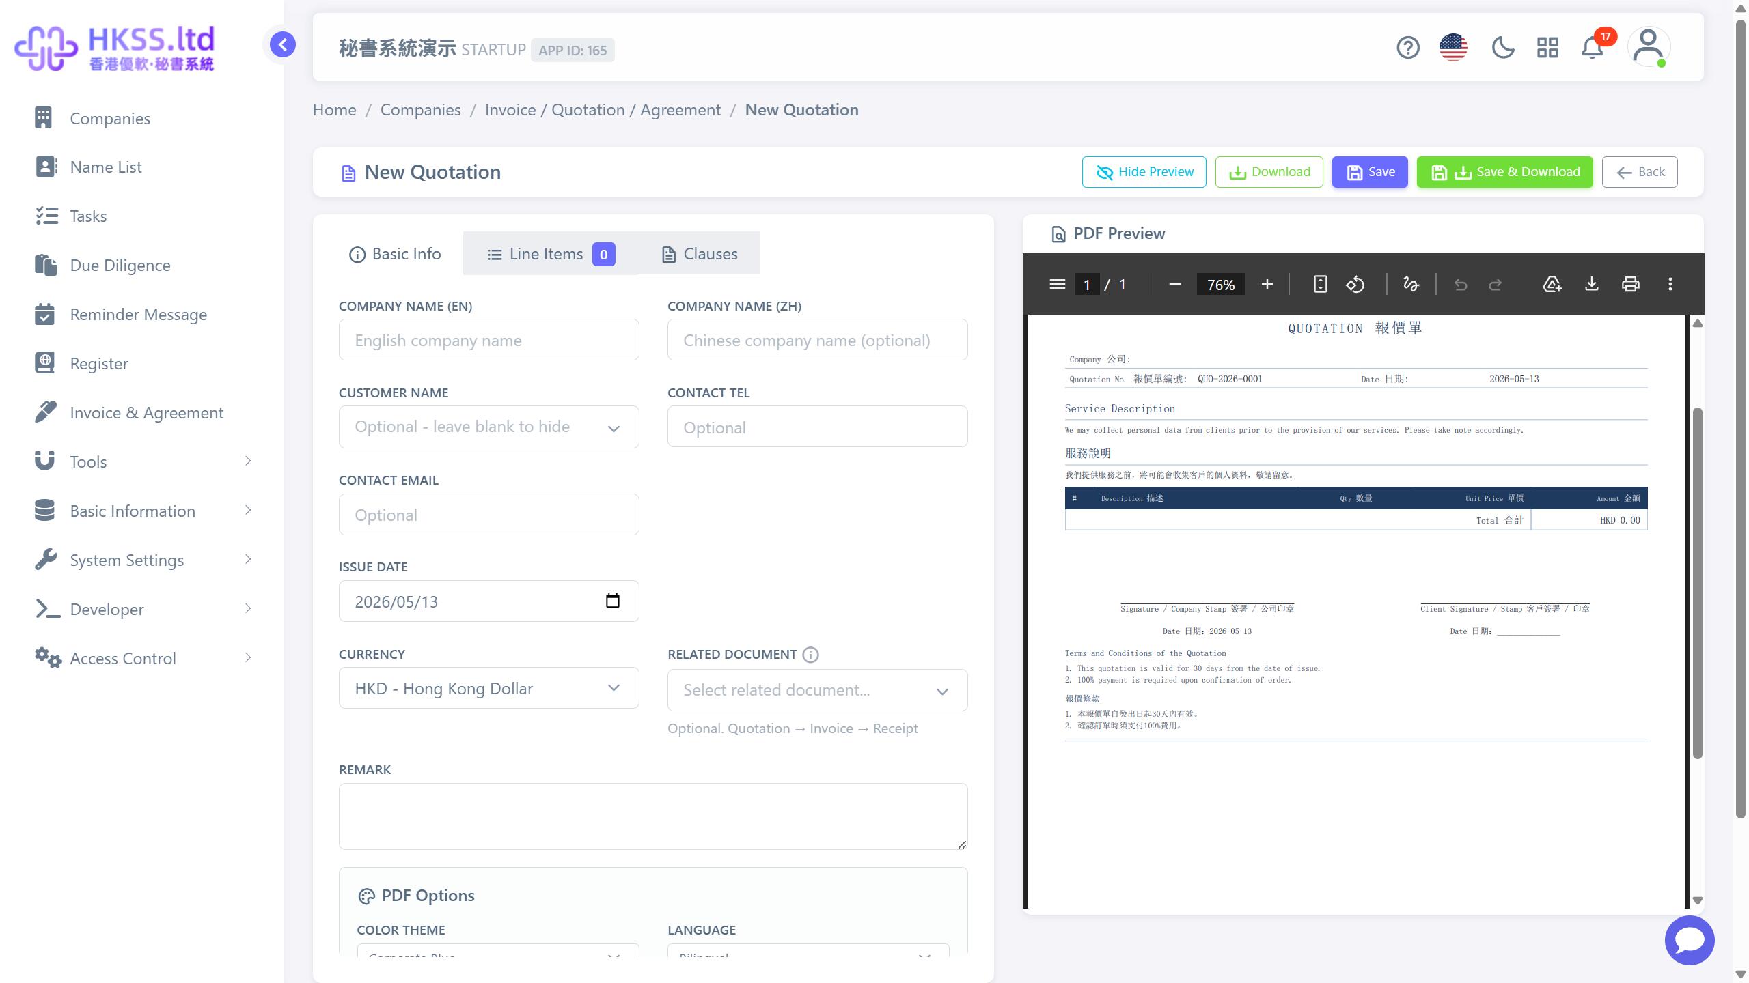
Task: Open Companies in the sidebar
Action: [x=143, y=118]
